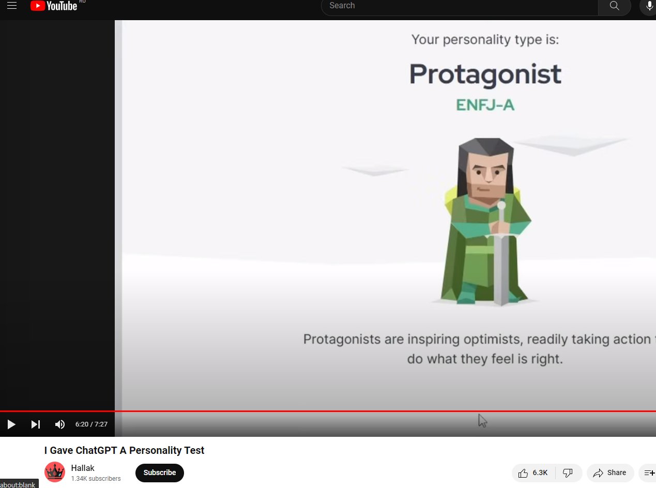Click the Search input field
This screenshot has height=488, width=656.
coord(460,6)
